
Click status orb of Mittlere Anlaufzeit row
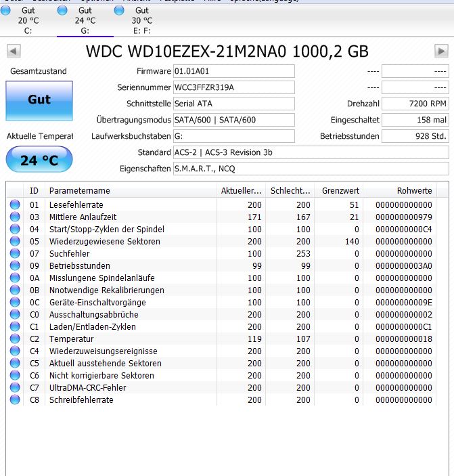coord(15,217)
